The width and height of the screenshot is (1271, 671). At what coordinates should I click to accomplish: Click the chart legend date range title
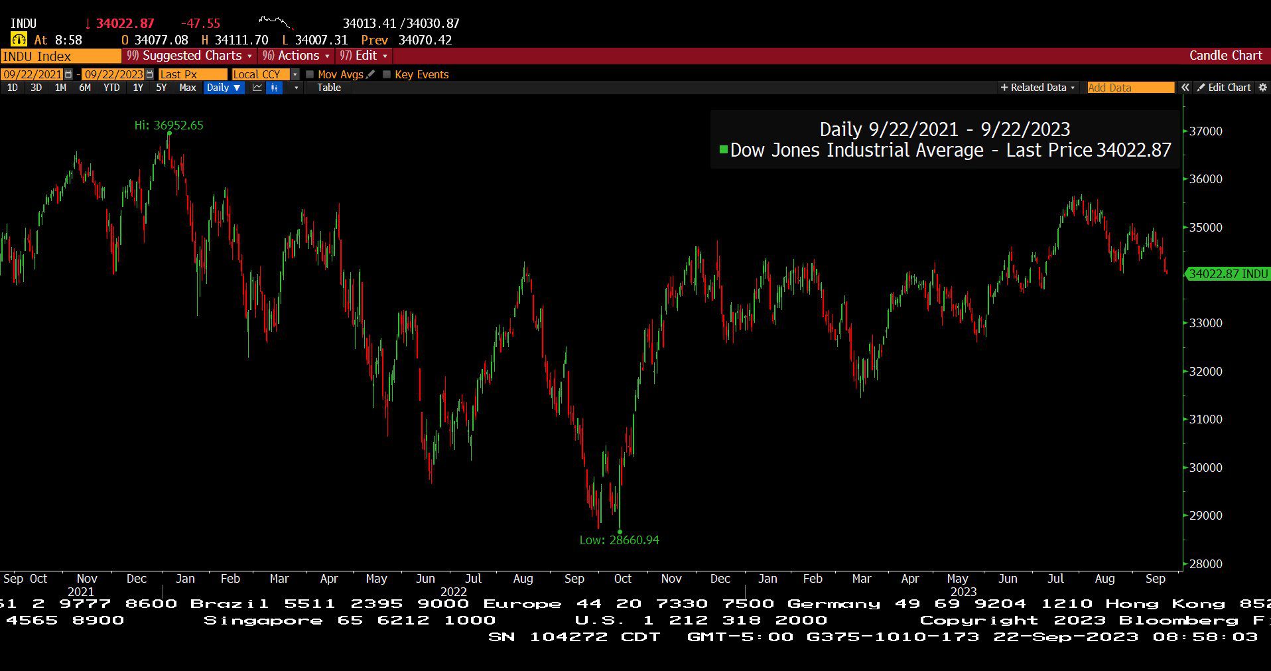pyautogui.click(x=945, y=129)
